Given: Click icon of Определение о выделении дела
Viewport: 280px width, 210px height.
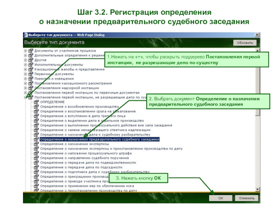Looking at the screenshot, I should pyautogui.click(x=36, y=120).
